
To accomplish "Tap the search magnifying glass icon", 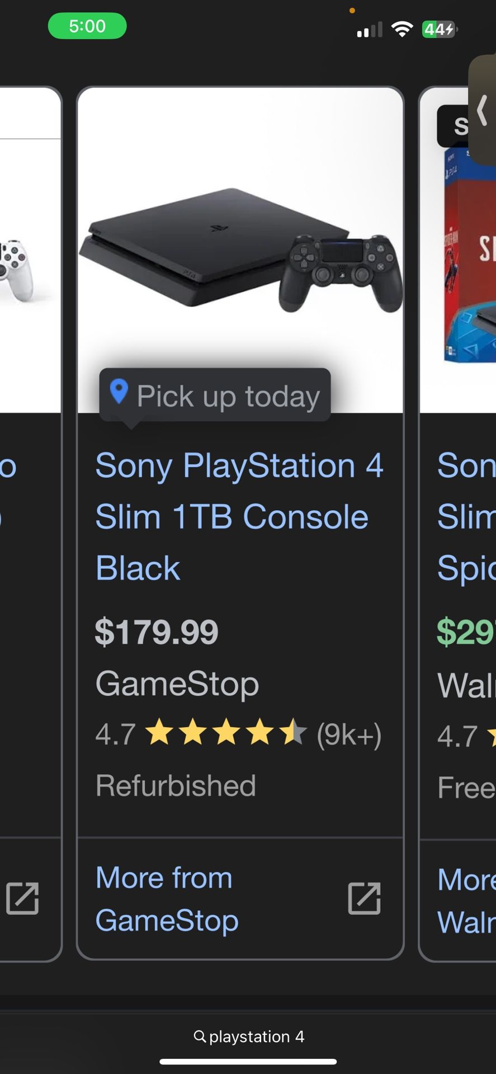I will point(200,1036).
